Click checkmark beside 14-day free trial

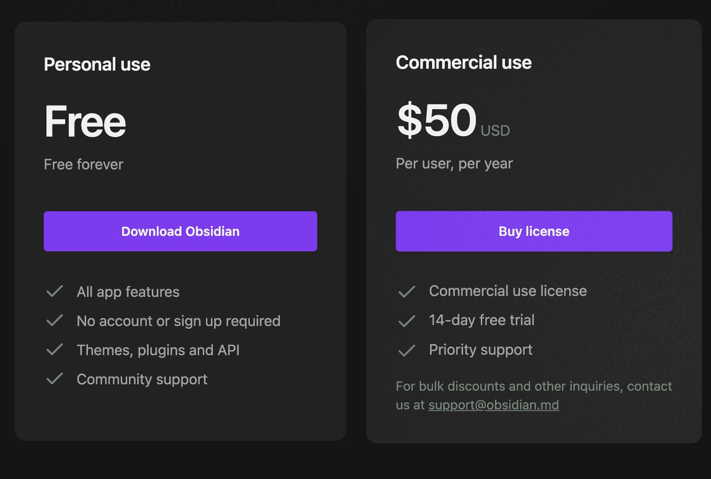407,321
